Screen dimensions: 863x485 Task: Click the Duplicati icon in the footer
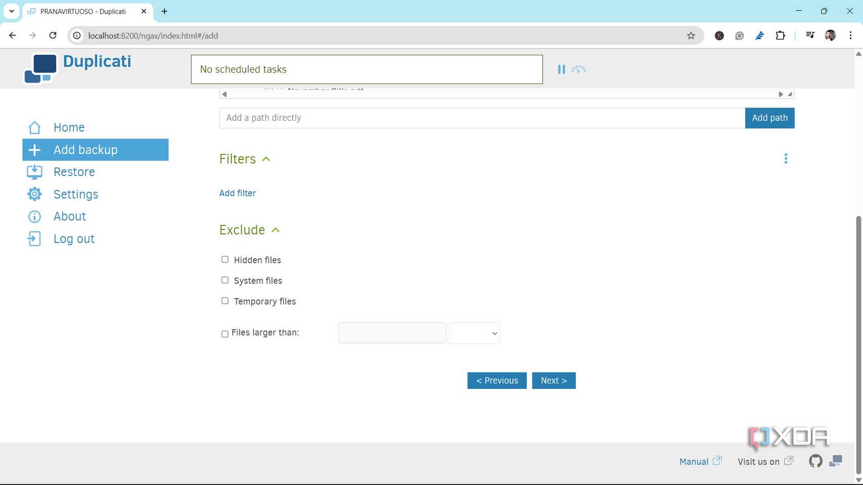click(x=835, y=461)
